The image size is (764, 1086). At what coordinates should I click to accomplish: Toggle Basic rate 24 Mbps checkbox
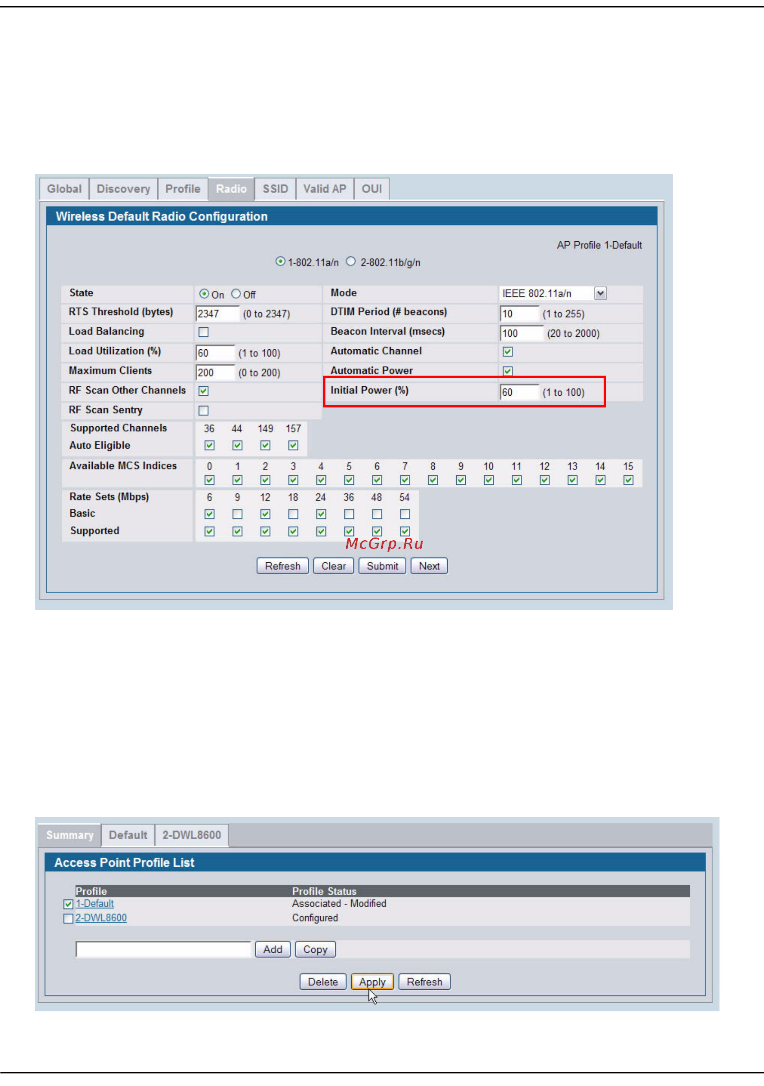(321, 514)
